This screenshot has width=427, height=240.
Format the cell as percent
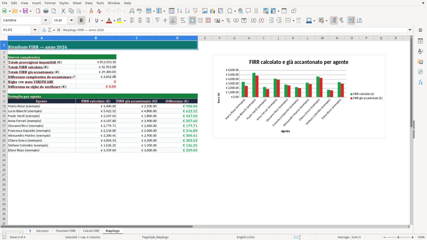pos(228,20)
